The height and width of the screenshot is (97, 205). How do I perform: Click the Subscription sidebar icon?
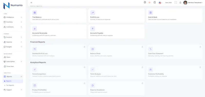tap(5, 61)
